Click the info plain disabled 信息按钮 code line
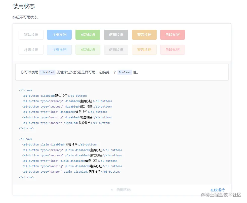 70,161
